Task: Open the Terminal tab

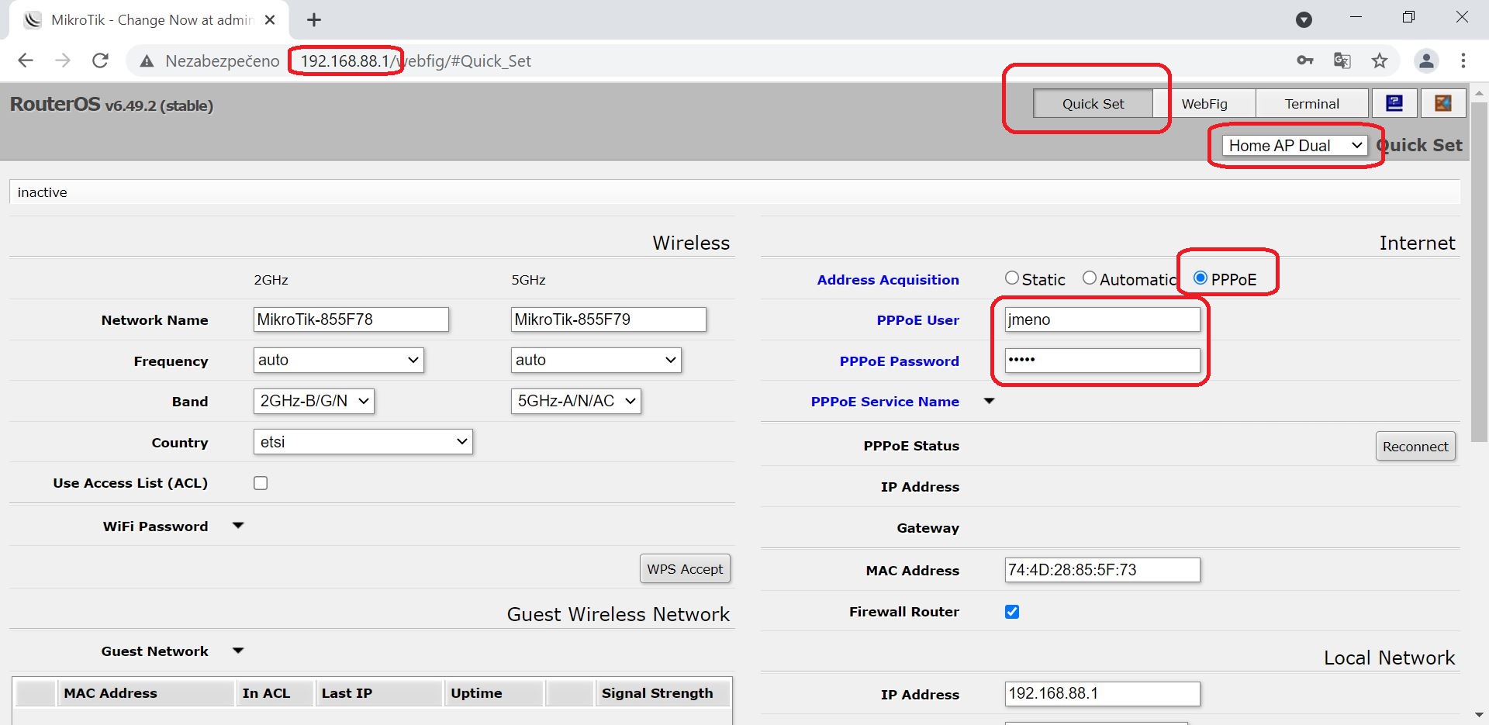Action: coord(1311,103)
